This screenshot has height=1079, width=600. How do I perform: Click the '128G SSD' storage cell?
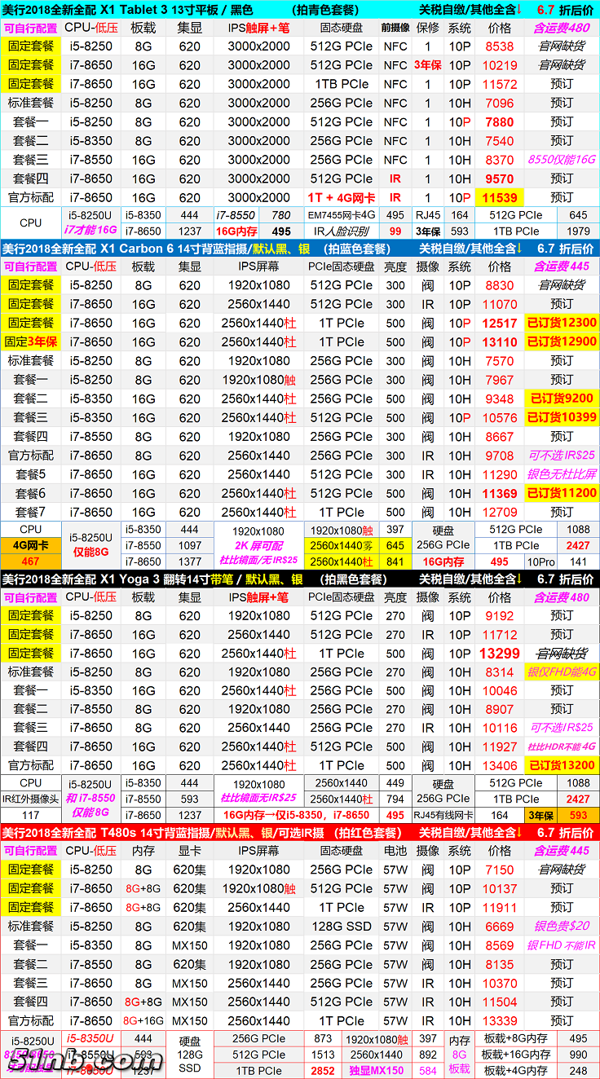342,926
